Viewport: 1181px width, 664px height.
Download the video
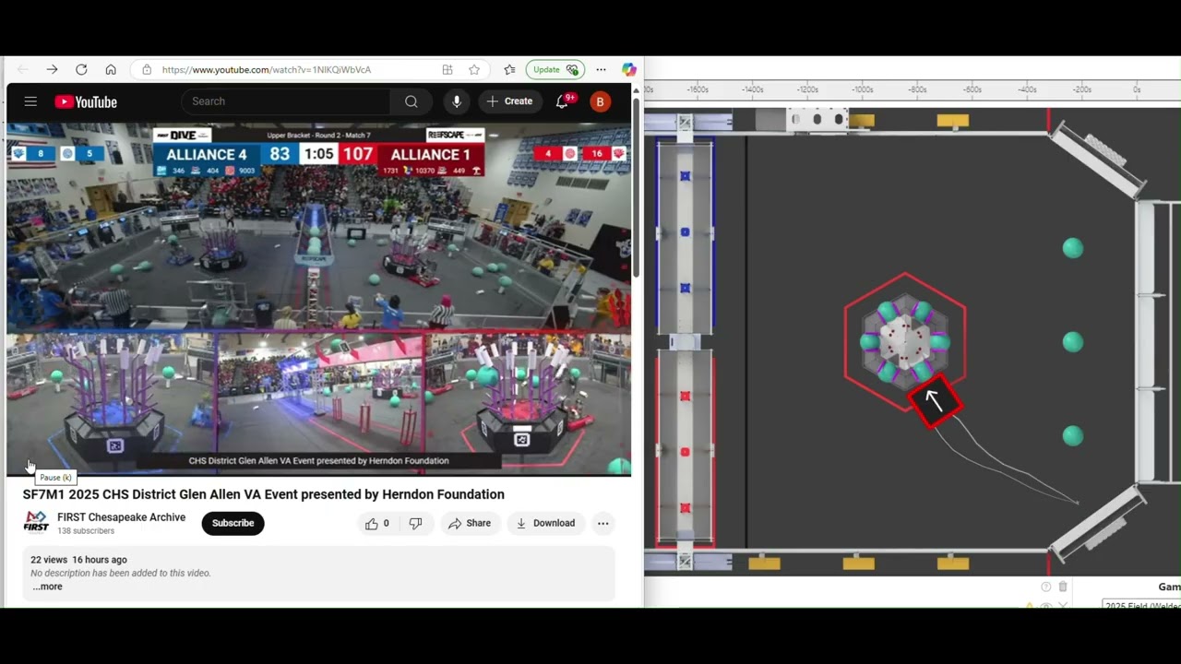(x=545, y=523)
